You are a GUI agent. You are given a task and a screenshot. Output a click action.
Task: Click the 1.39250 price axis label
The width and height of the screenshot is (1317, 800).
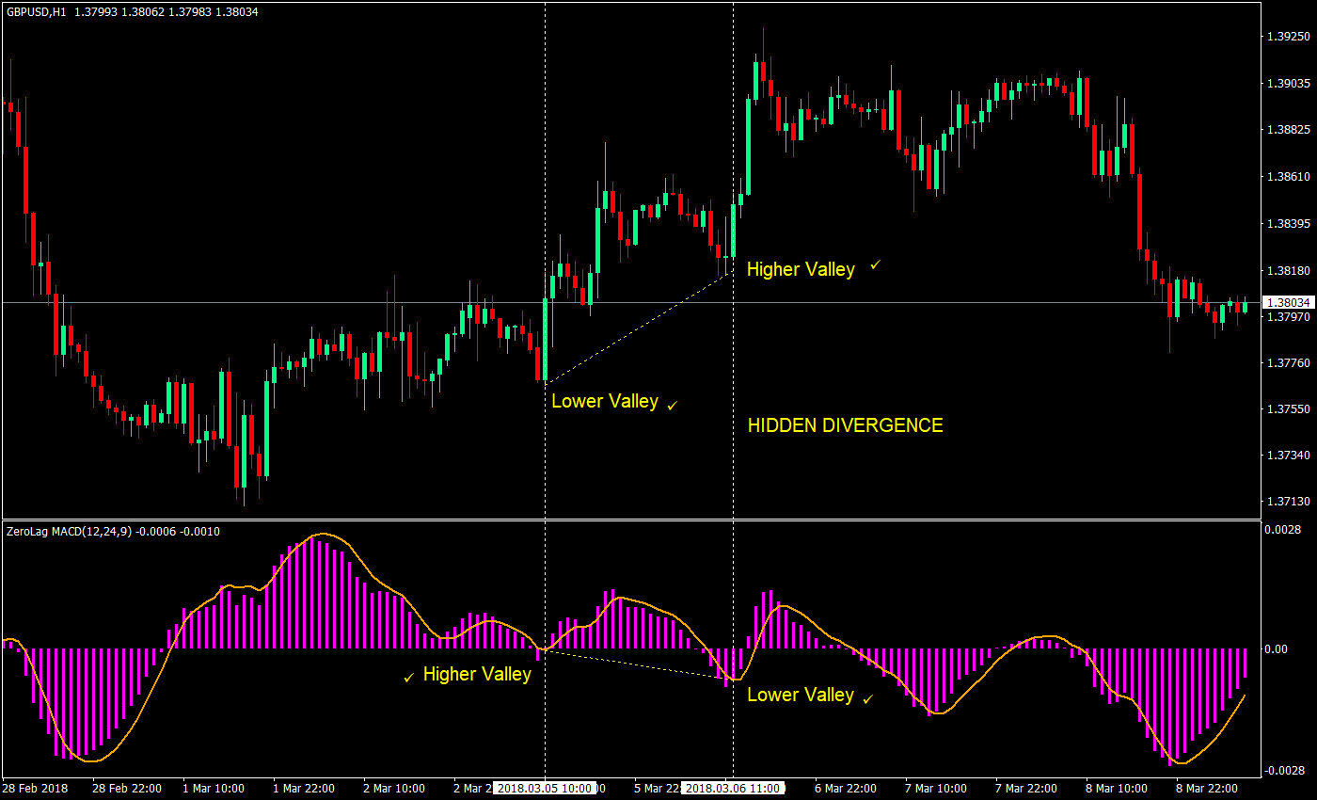(x=1288, y=37)
